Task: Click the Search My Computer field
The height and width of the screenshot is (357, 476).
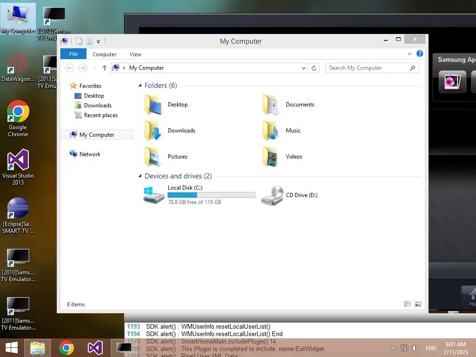Action: click(372, 68)
